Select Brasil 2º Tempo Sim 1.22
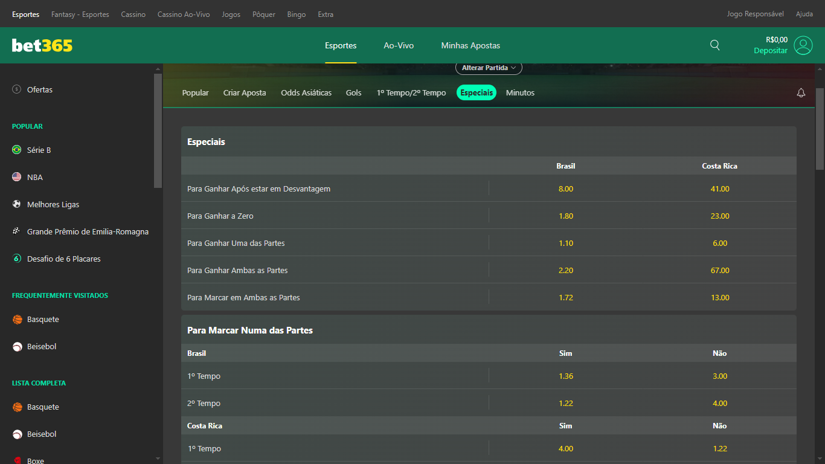The width and height of the screenshot is (825, 464). [566, 403]
